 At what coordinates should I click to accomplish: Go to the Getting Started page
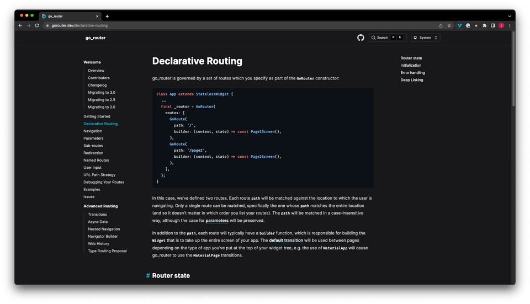tap(97, 116)
